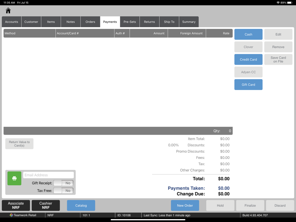Screen dimensions: 296x222
Task: Click the Account/Card # column header
Action: click(x=85, y=33)
